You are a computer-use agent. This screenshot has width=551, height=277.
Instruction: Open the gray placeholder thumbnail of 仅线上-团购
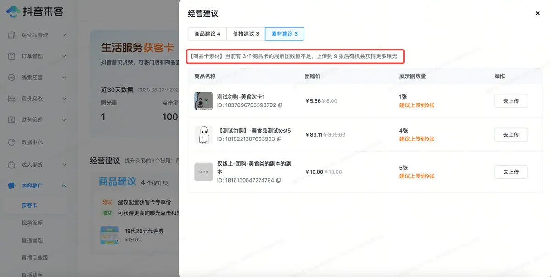[x=203, y=172]
